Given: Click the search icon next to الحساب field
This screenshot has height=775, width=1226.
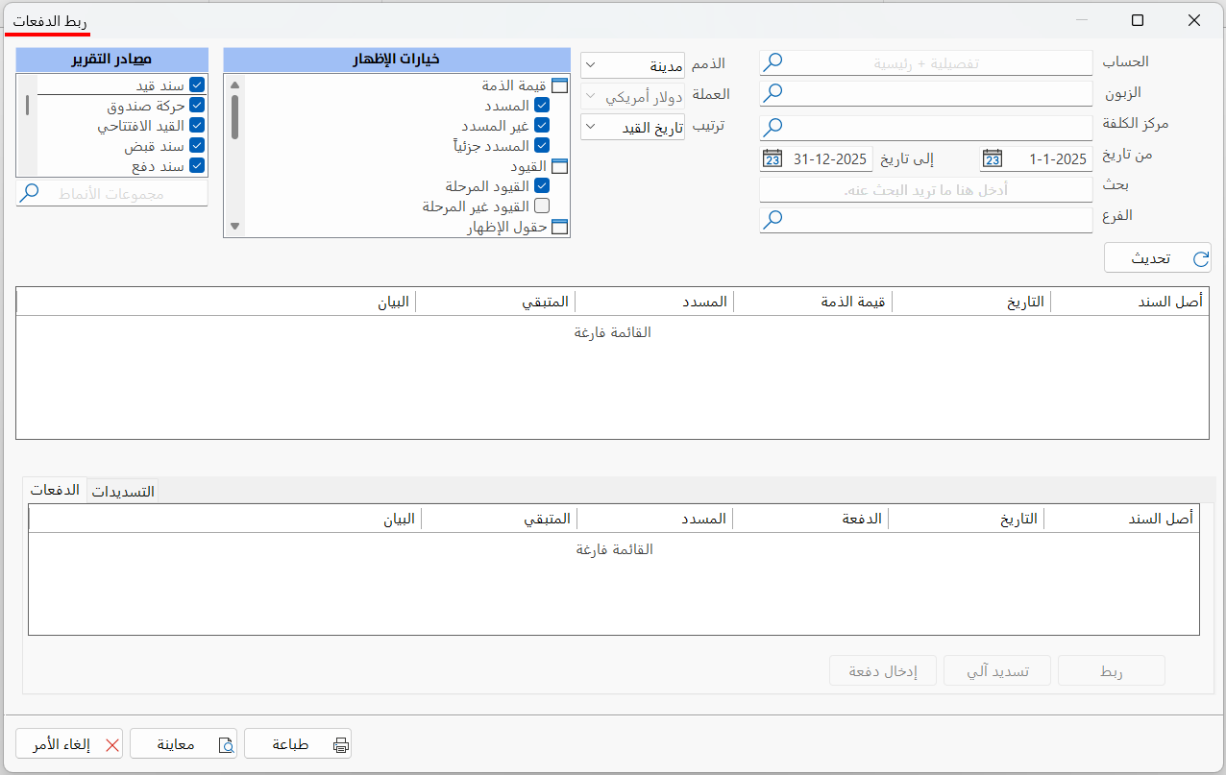Looking at the screenshot, I should coord(772,61).
